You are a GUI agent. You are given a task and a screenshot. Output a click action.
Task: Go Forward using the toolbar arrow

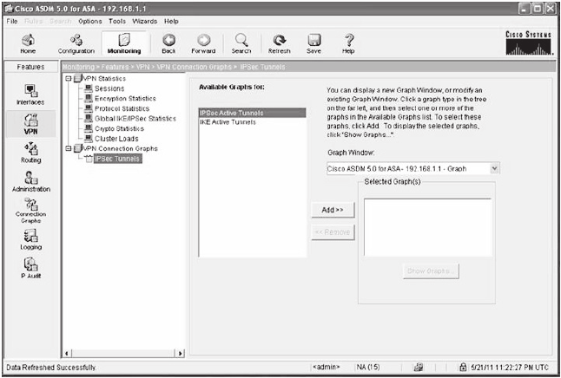coord(203,43)
